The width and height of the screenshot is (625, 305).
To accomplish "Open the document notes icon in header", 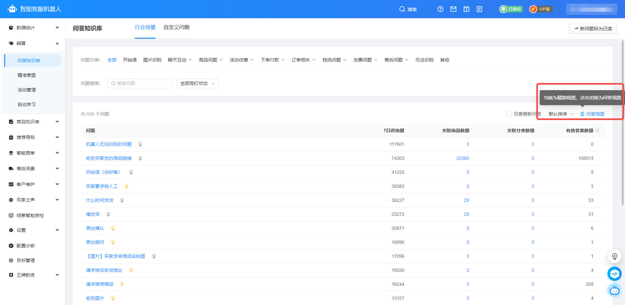I will (479, 9).
